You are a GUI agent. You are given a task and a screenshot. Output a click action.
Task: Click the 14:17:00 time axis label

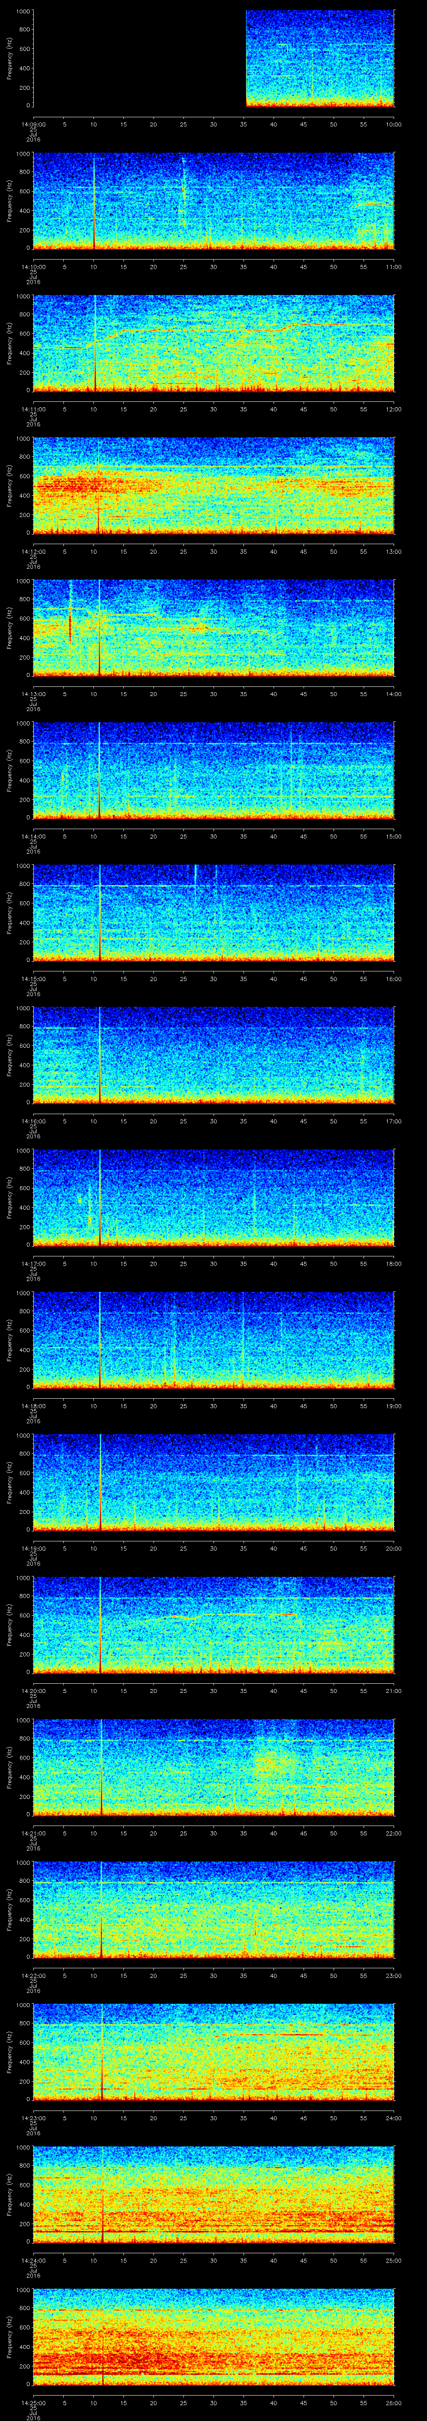click(33, 1263)
